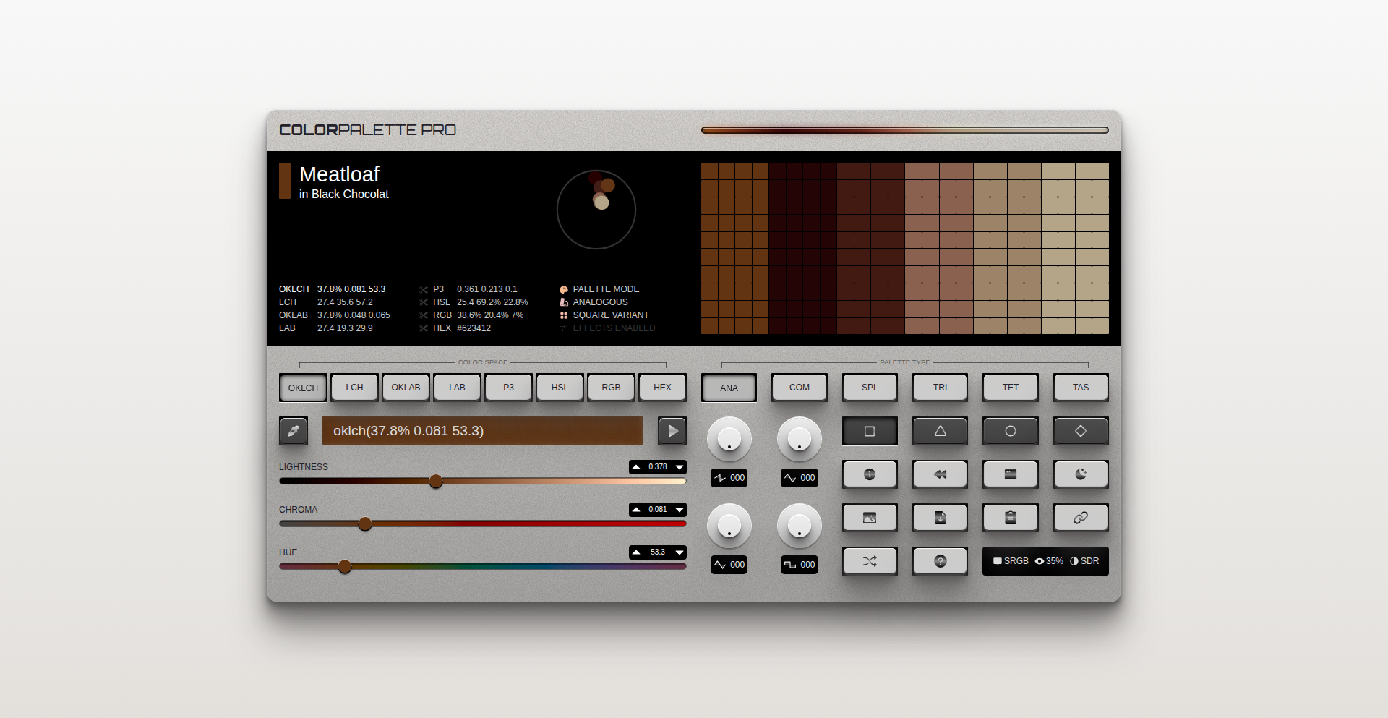Select the SPL split palette type
The height and width of the screenshot is (718, 1388).
tap(870, 388)
